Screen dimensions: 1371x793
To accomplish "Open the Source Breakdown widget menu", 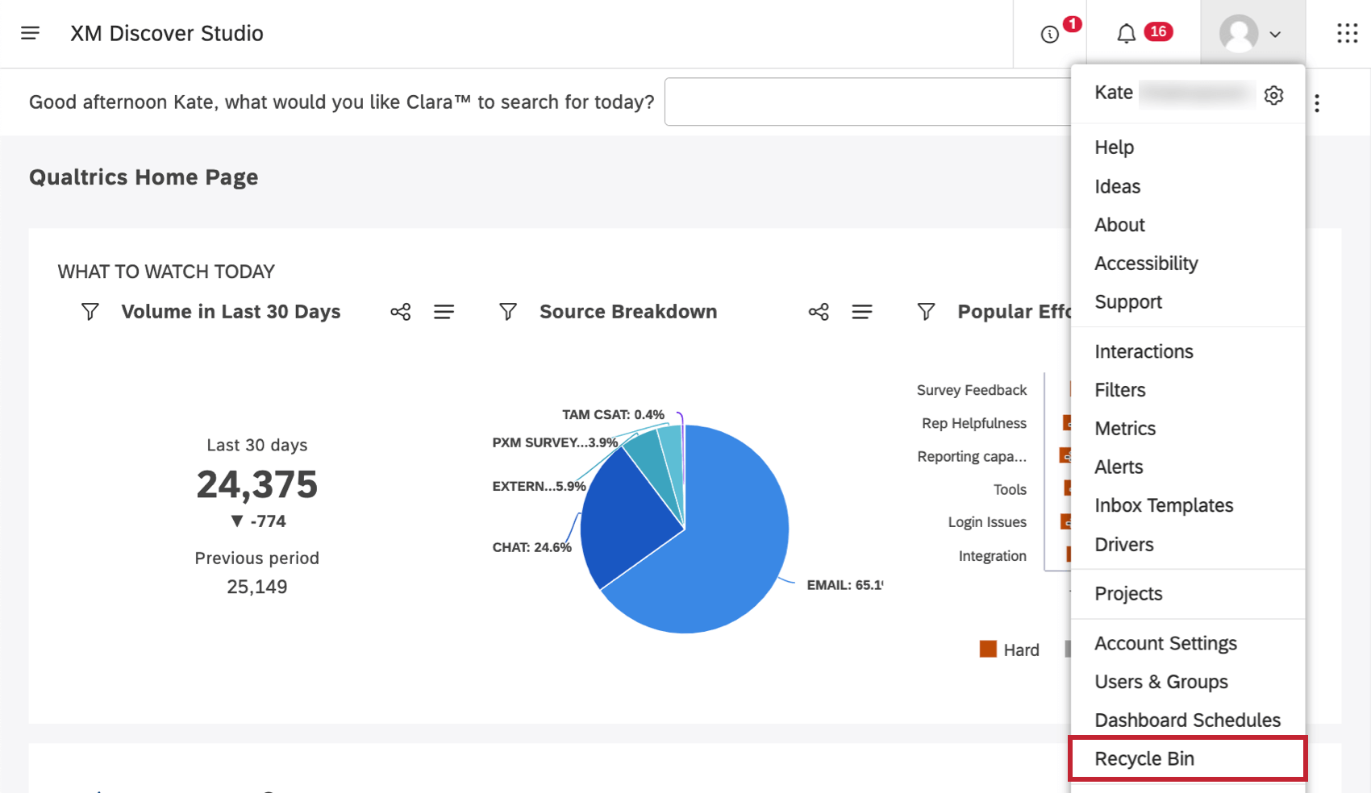I will click(x=862, y=312).
